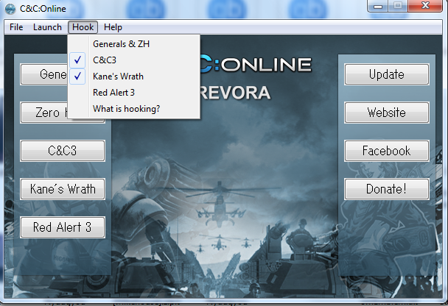The image size is (448, 306).
Task: Click the Zero Hour launch button
Action: click(44, 113)
